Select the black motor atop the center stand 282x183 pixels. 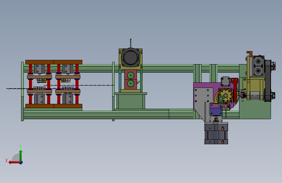point(130,58)
